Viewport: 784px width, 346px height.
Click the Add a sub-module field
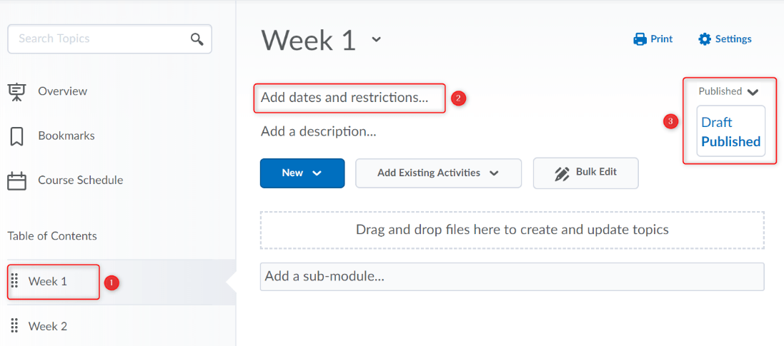(x=511, y=276)
